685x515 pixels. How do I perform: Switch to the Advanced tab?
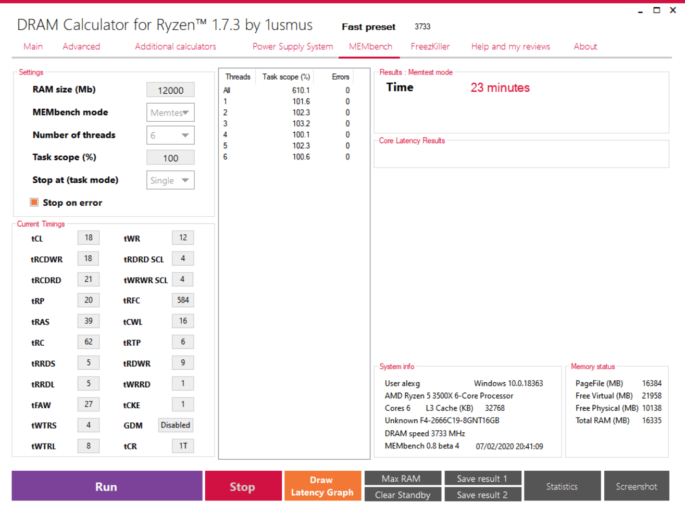coord(81,46)
